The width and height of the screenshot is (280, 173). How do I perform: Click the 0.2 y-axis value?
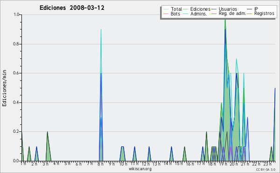coord(16,132)
